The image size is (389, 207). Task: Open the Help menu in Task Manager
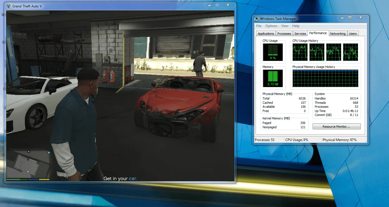[x=296, y=26]
